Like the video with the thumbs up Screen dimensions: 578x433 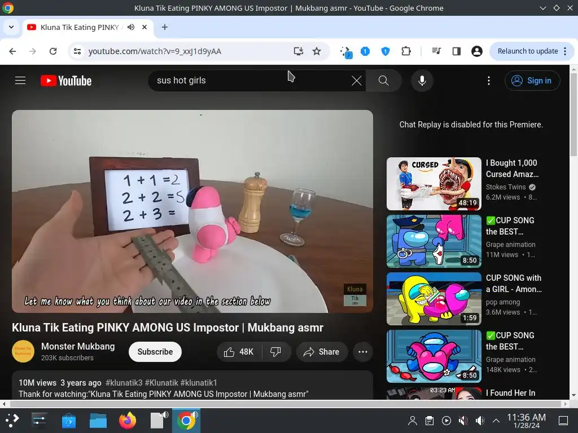click(x=239, y=352)
